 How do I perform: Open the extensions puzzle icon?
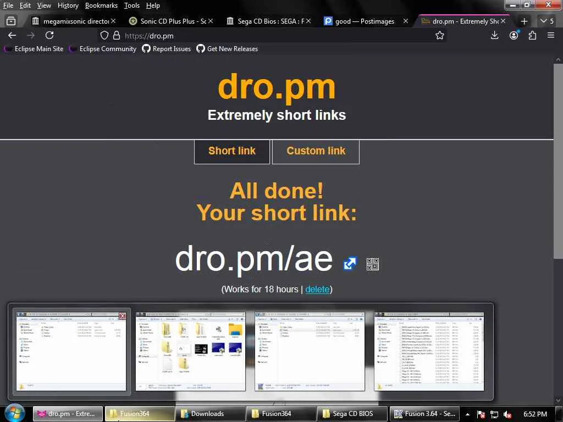click(532, 35)
